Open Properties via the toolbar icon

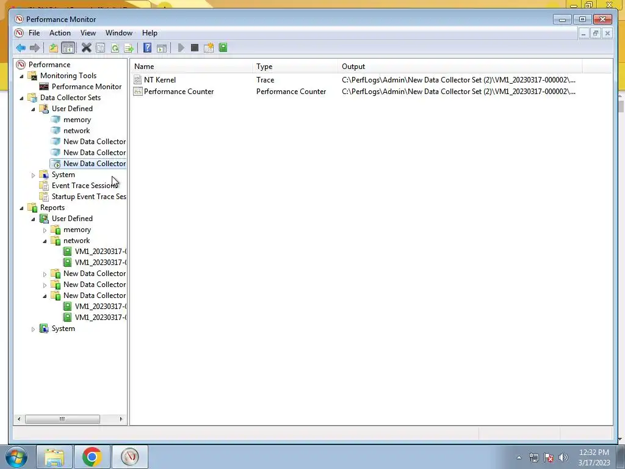pyautogui.click(x=101, y=48)
